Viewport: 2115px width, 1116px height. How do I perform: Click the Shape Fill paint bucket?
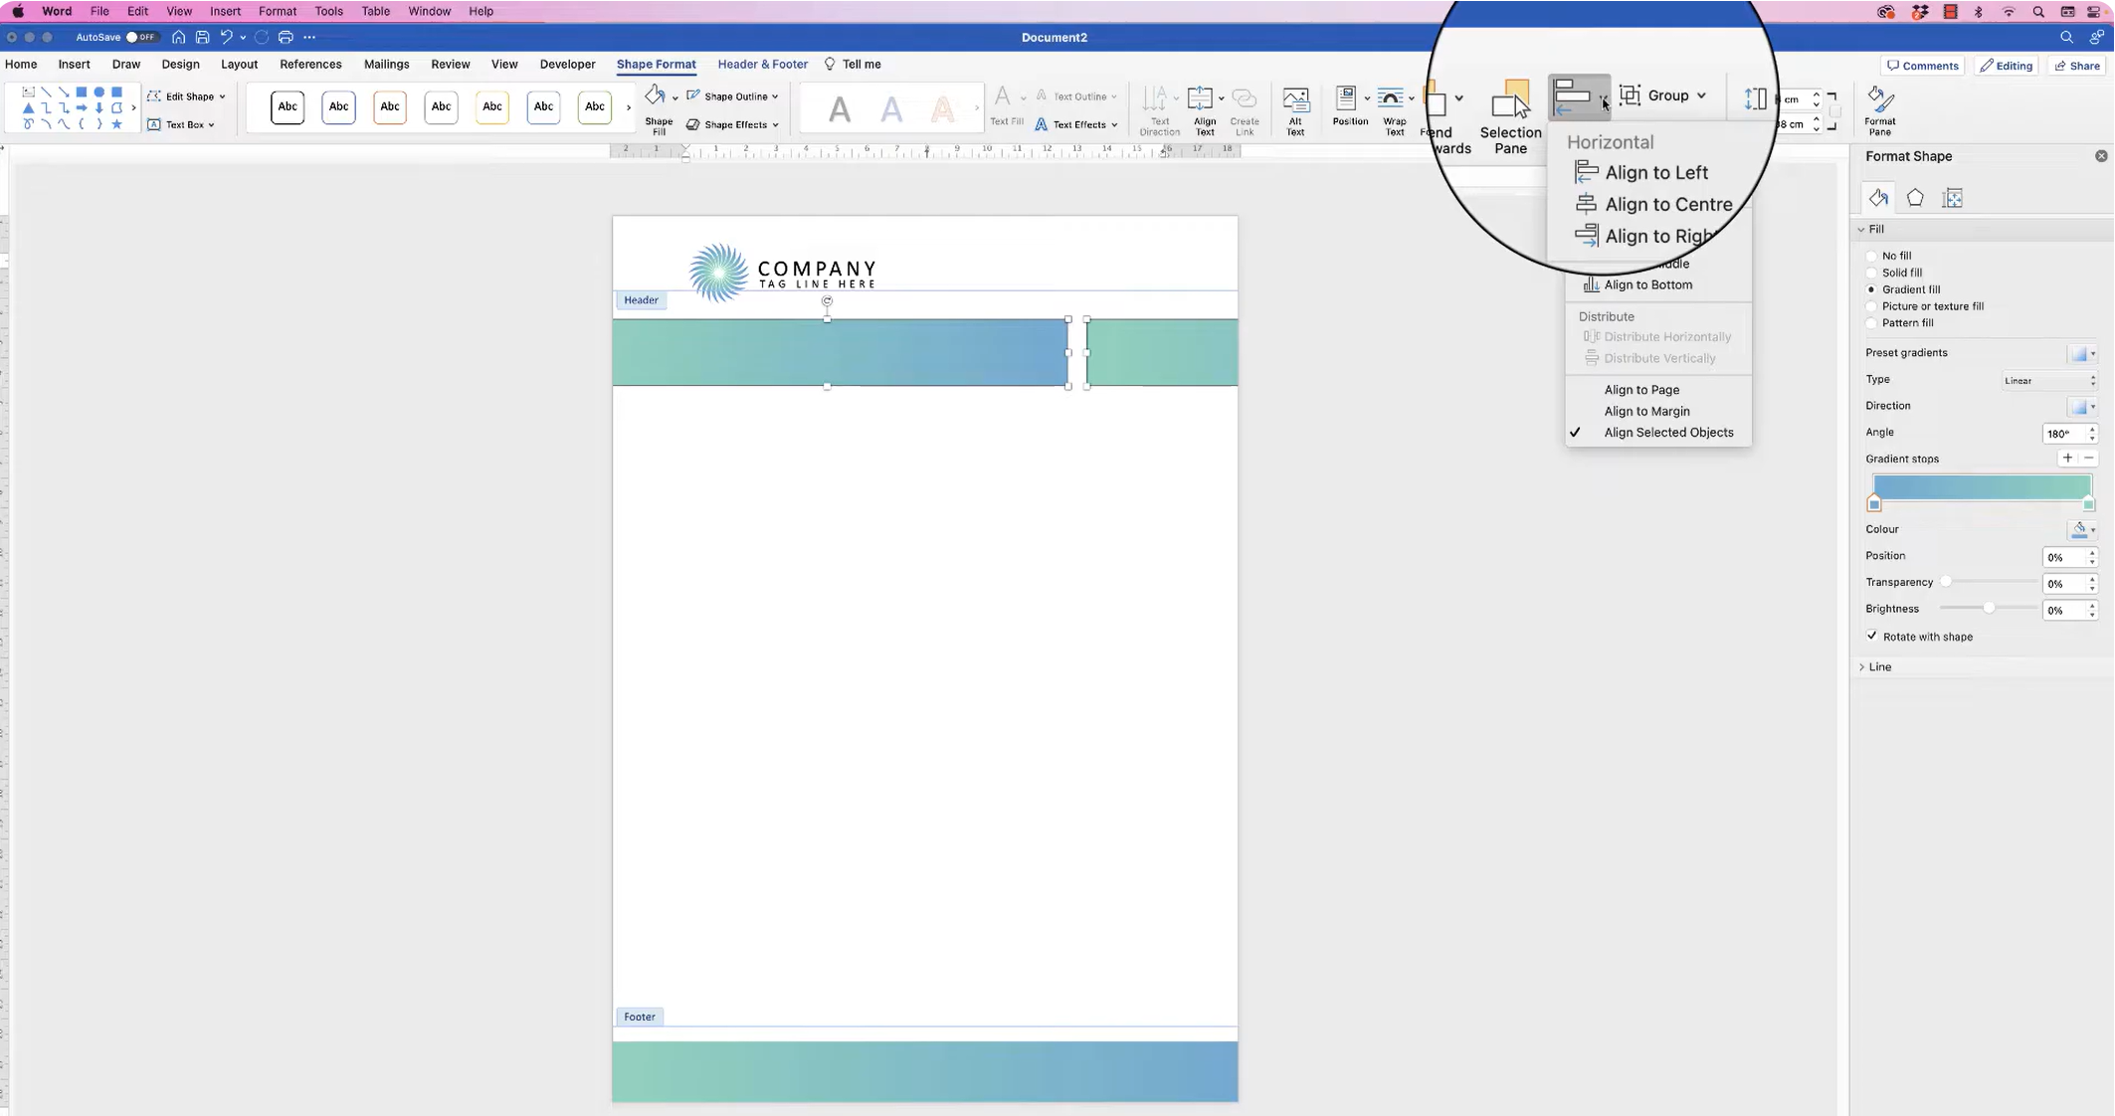click(x=654, y=96)
